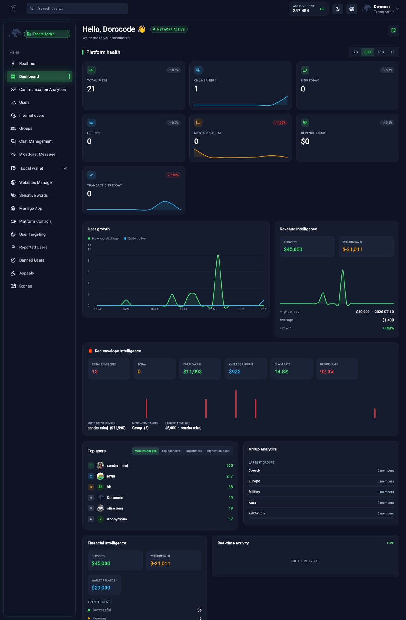Click the X logo in top bar
The height and width of the screenshot is (620, 406).
point(12,9)
